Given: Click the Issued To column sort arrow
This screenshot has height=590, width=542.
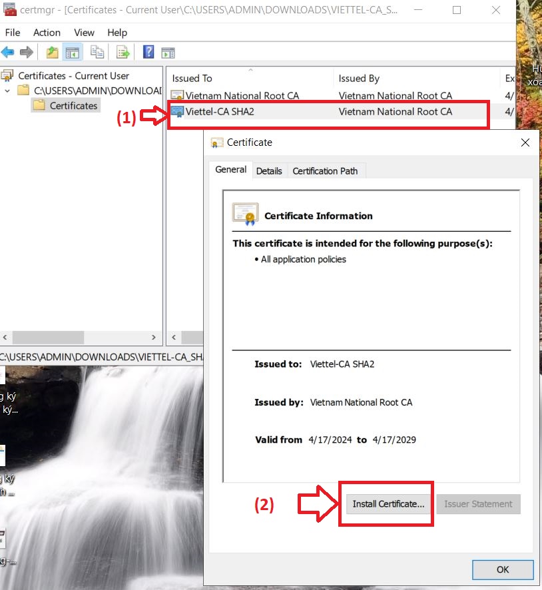Looking at the screenshot, I should (x=250, y=70).
